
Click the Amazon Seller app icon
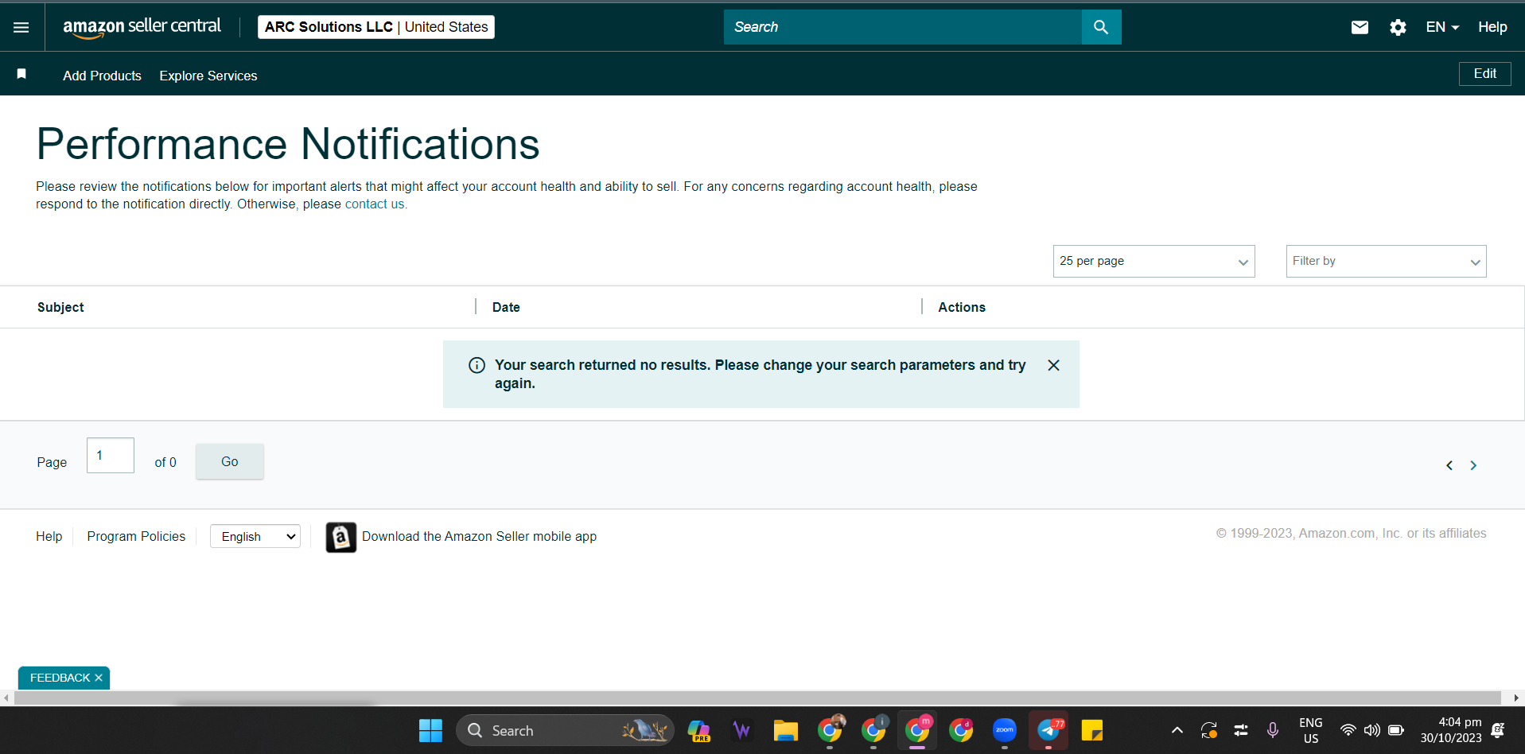tap(341, 537)
